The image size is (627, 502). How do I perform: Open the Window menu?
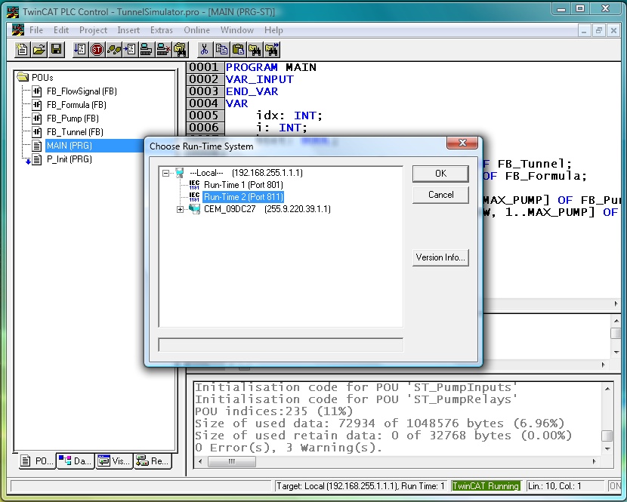coord(237,30)
